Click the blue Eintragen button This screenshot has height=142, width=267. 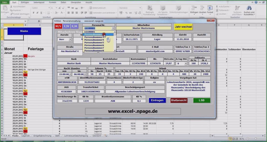pos(157,100)
